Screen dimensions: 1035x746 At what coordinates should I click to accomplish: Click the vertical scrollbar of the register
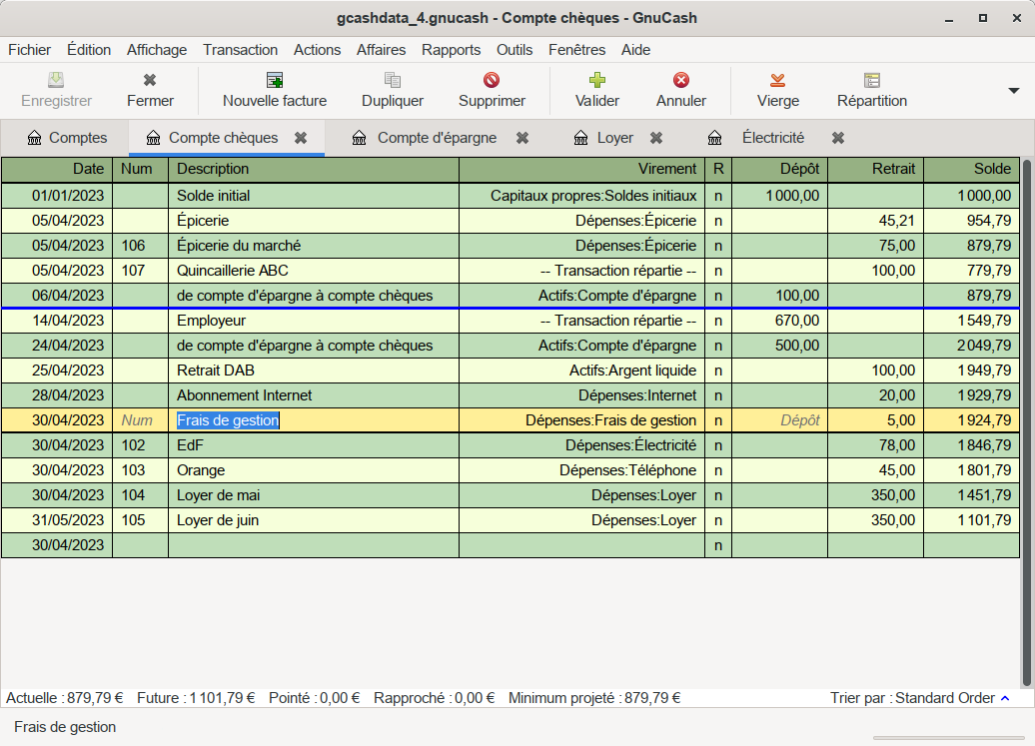(x=1027, y=399)
